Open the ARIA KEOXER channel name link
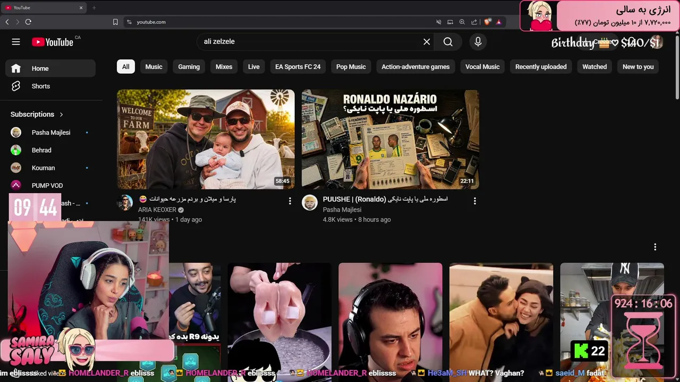Image resolution: width=680 pixels, height=382 pixels. [x=157, y=210]
